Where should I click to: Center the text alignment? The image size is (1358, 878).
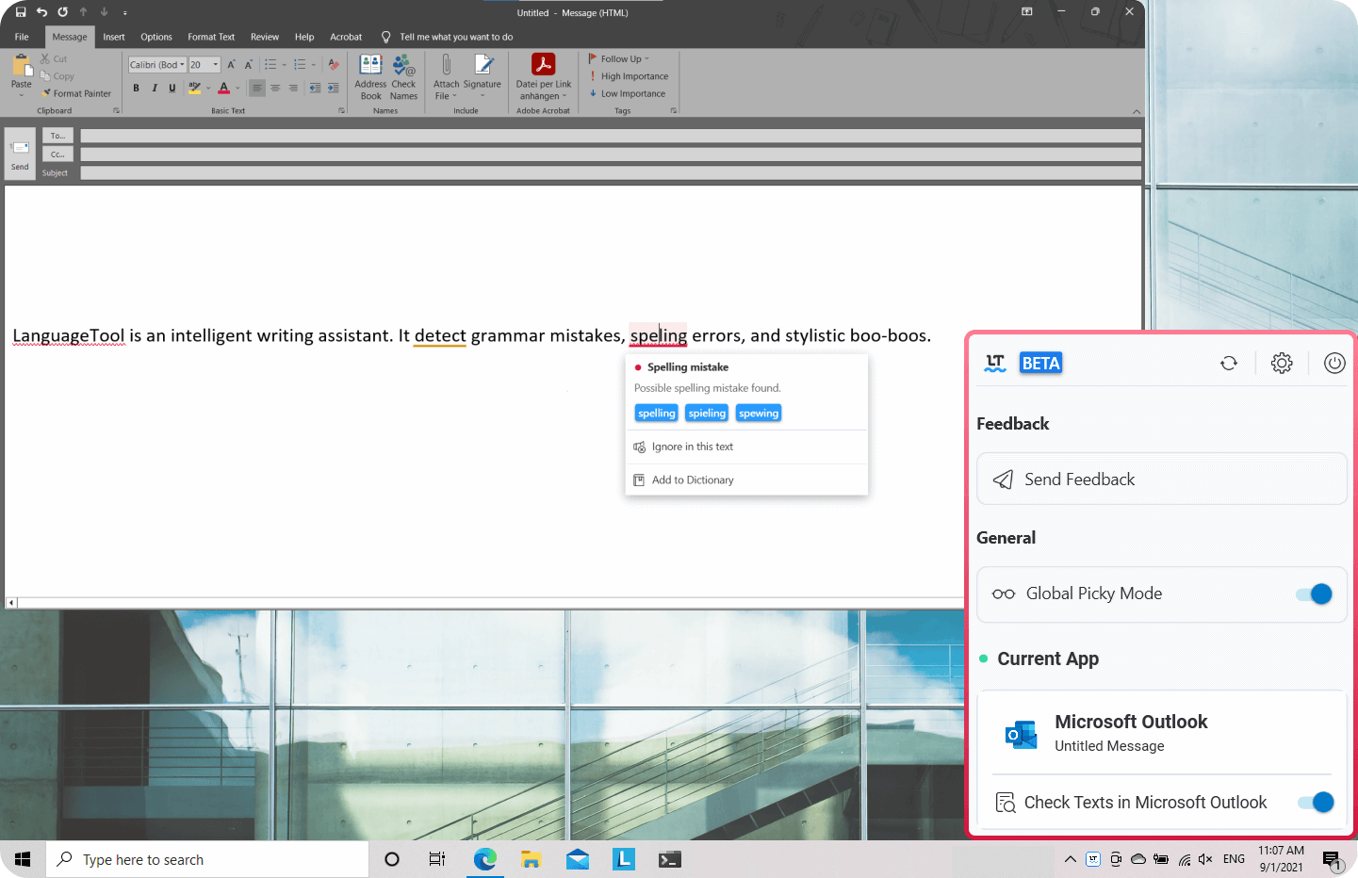[x=275, y=88]
